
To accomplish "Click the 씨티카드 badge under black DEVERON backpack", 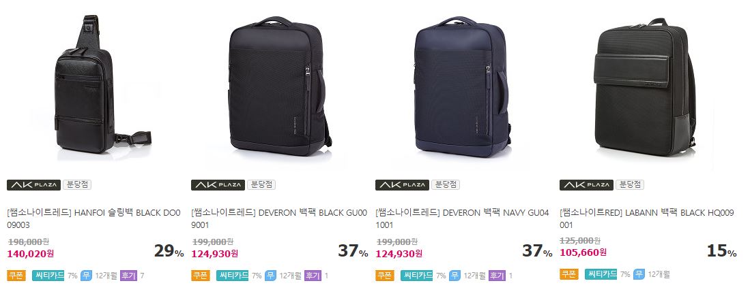I will 233,276.
